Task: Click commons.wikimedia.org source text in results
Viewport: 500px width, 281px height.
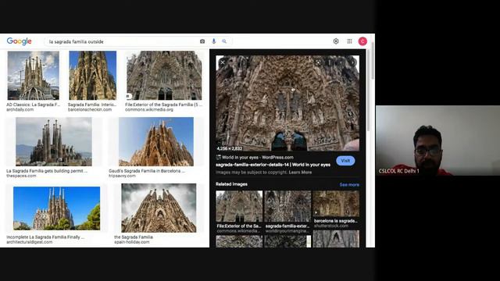Action: point(149,109)
